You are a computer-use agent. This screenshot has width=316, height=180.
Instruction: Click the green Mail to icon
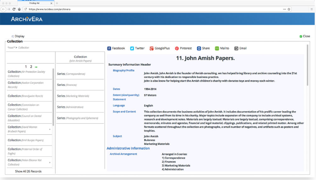pyautogui.click(x=217, y=48)
